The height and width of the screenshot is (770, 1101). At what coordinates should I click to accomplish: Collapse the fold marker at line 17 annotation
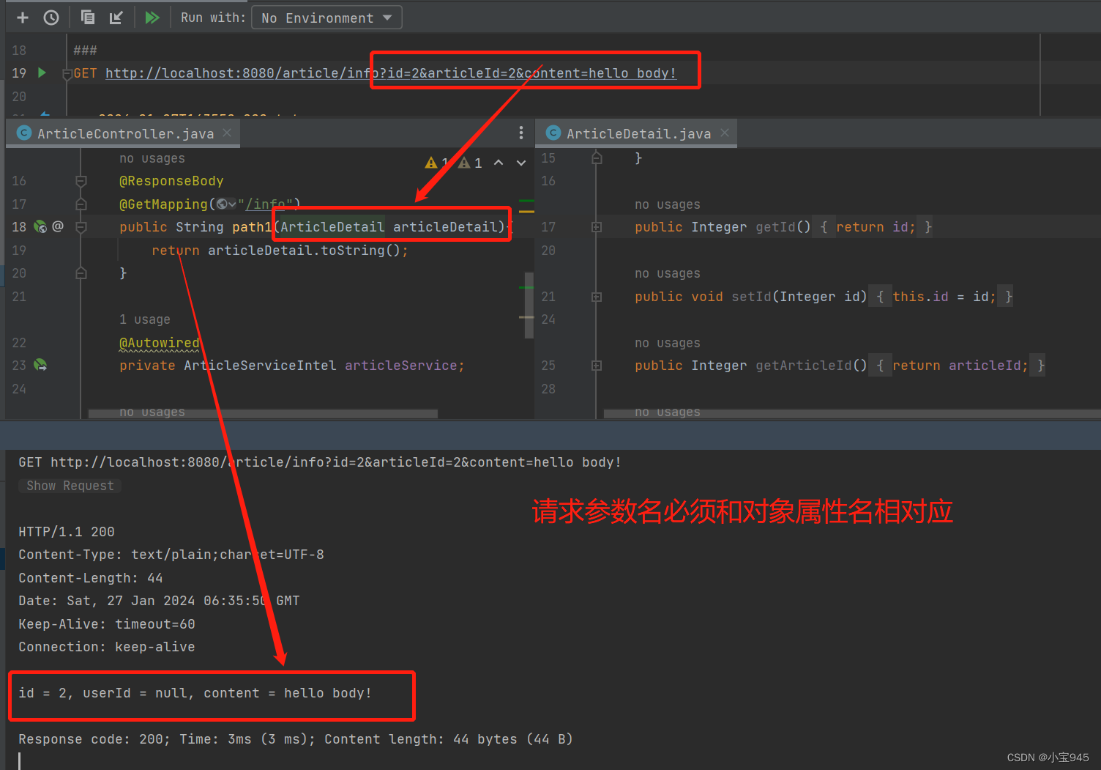[81, 204]
